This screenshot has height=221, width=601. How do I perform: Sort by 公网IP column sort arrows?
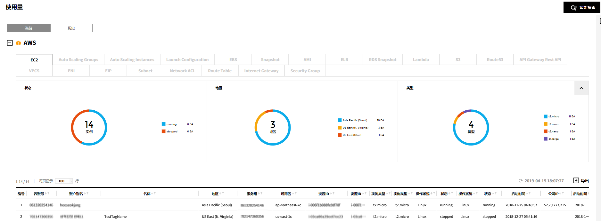[x=562, y=193]
